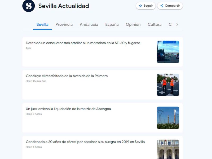The image size is (212, 159).
Task: Click the courthouse building thumbnail
Action: [168, 149]
